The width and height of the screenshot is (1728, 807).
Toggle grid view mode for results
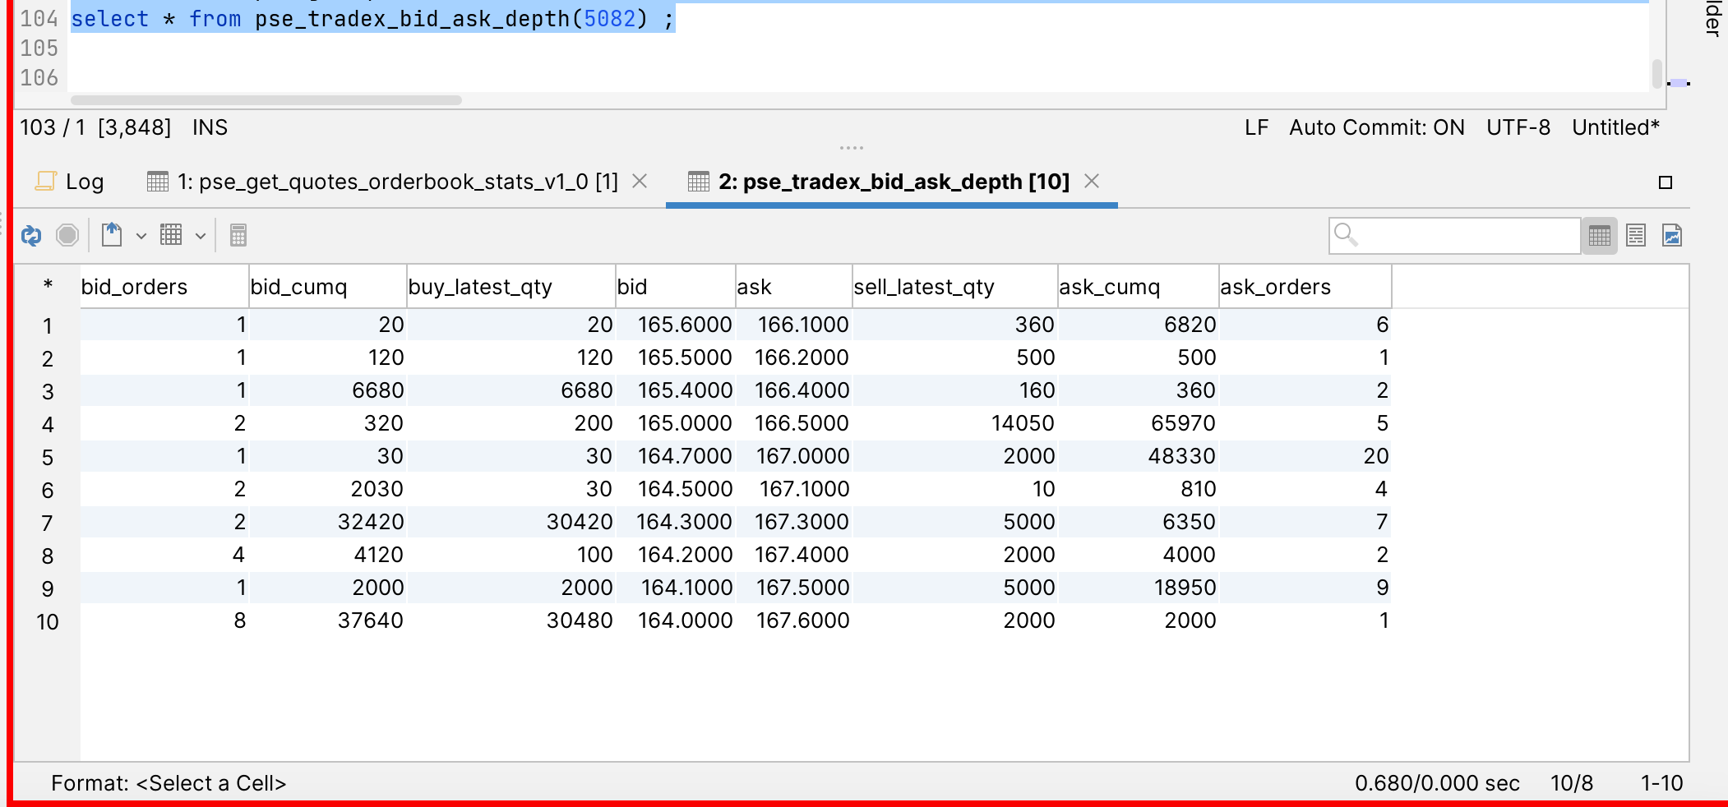(1600, 236)
